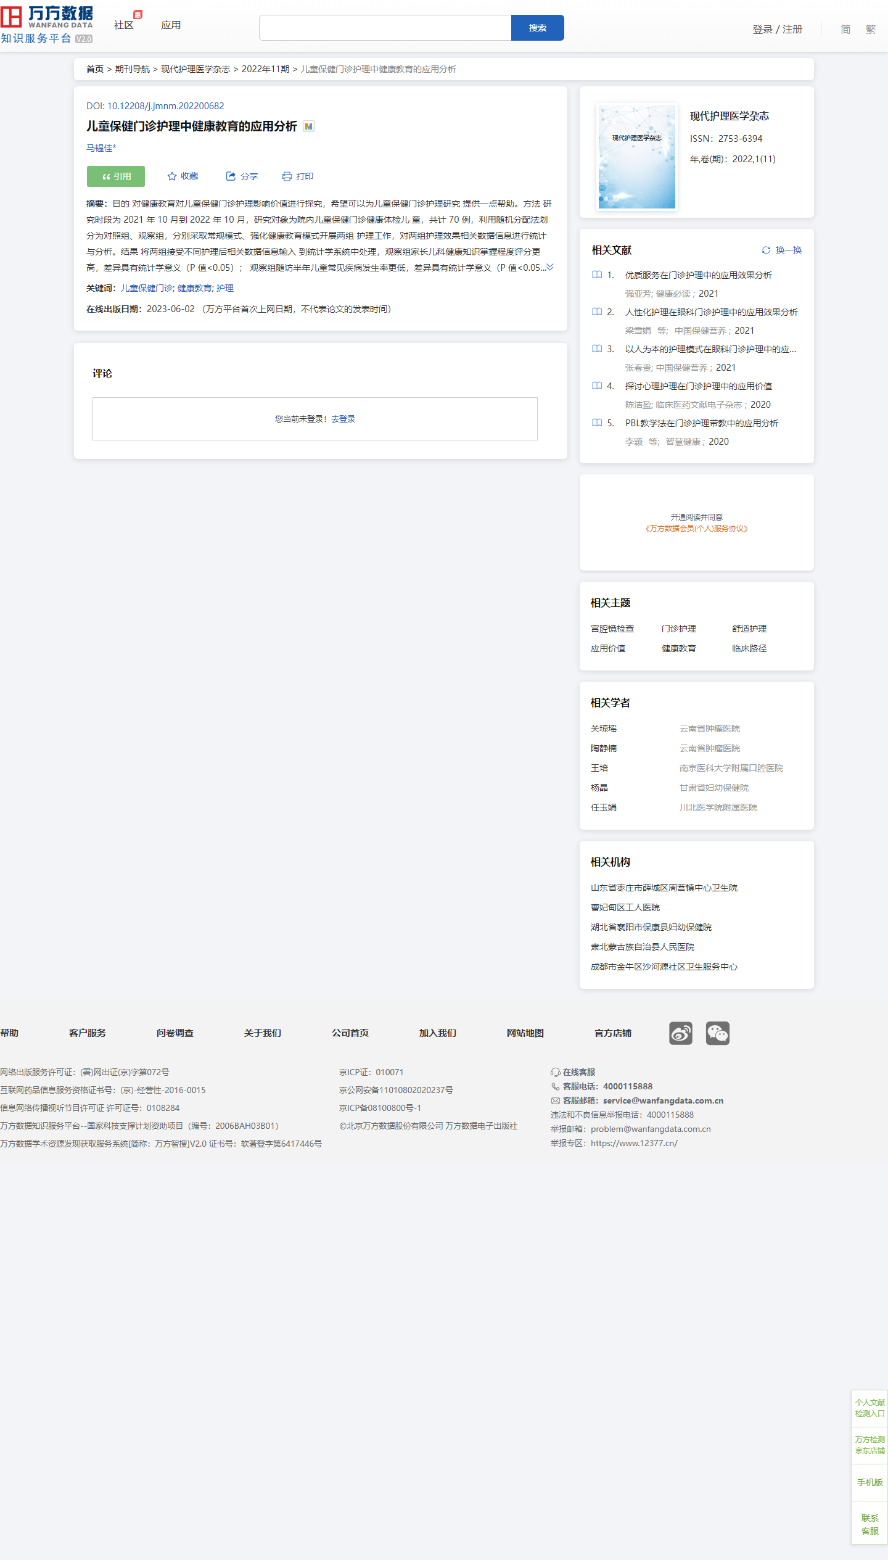The image size is (888, 1560).
Task: Open footer 官方店铺 link
Action: [613, 1033]
